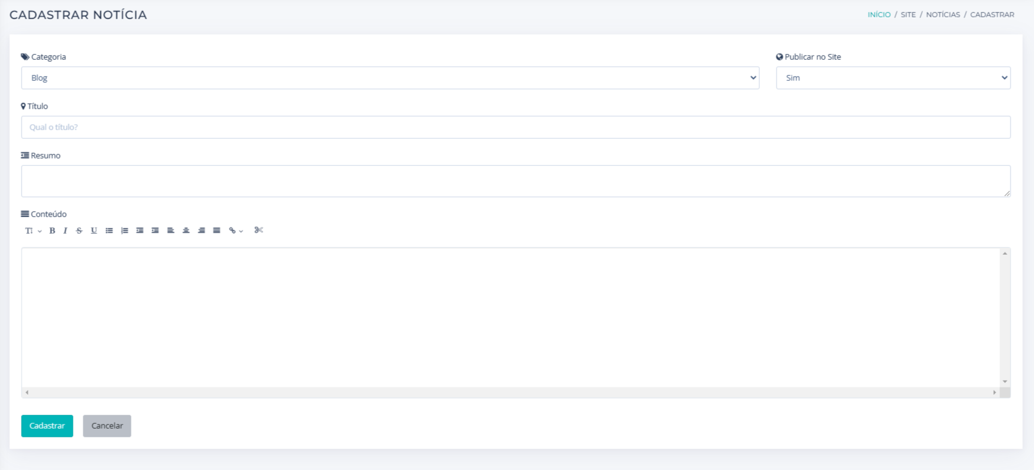Image resolution: width=1034 pixels, height=470 pixels.
Task: Justify the content text
Action: (217, 231)
